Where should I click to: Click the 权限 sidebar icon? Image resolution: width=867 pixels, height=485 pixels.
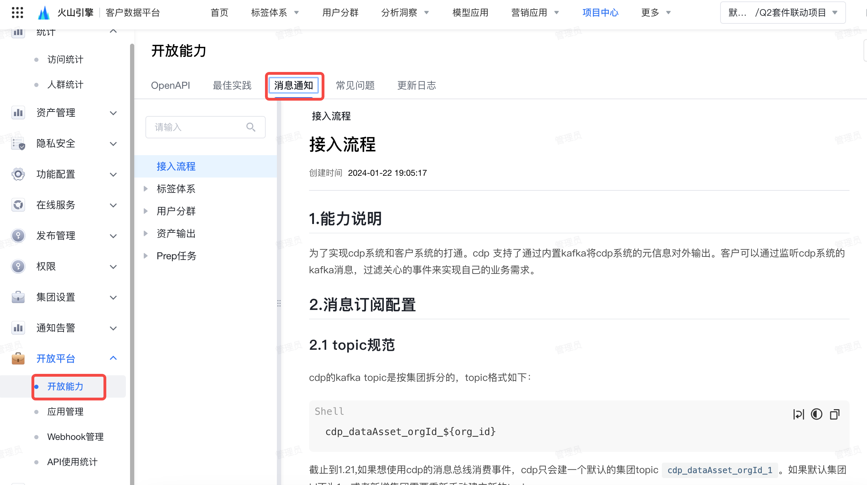[18, 267]
